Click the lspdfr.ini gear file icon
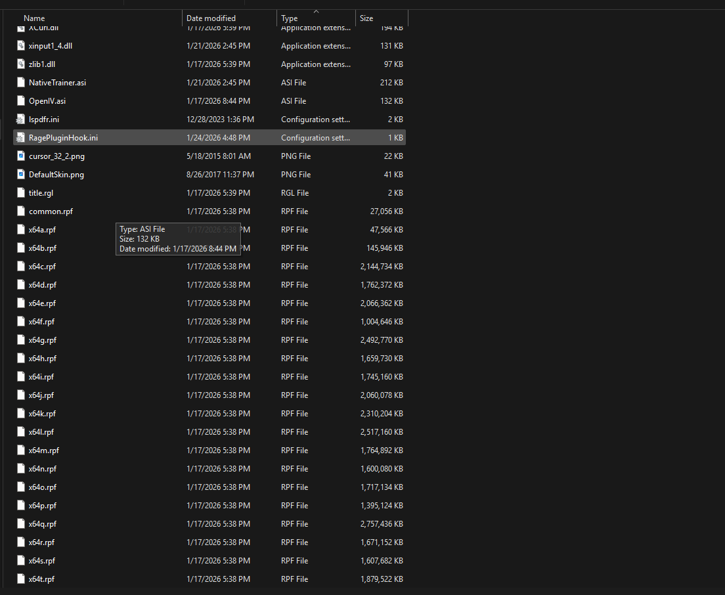This screenshot has height=595, width=725. pyautogui.click(x=21, y=120)
